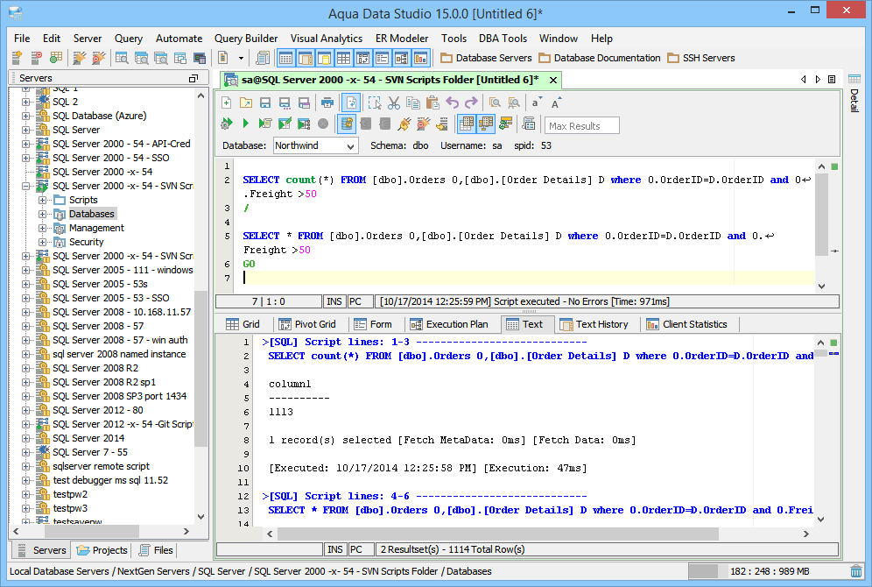
Task: Click the SSH Servers toolbar button
Action: 701,58
